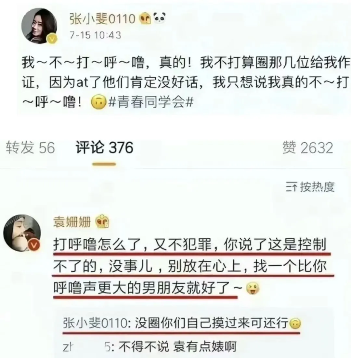Tap the yellow verified V on poster avatar
The image size is (351, 358).
[52, 39]
